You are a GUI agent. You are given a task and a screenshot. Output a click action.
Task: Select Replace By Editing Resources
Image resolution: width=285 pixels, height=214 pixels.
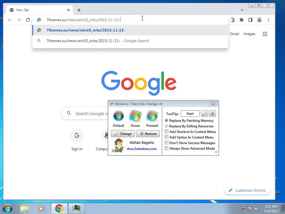click(x=189, y=126)
